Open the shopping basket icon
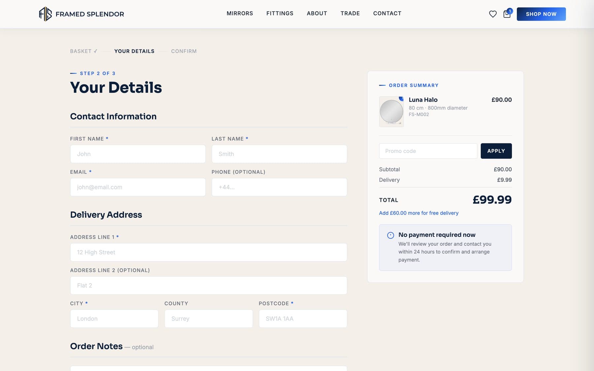 point(507,14)
